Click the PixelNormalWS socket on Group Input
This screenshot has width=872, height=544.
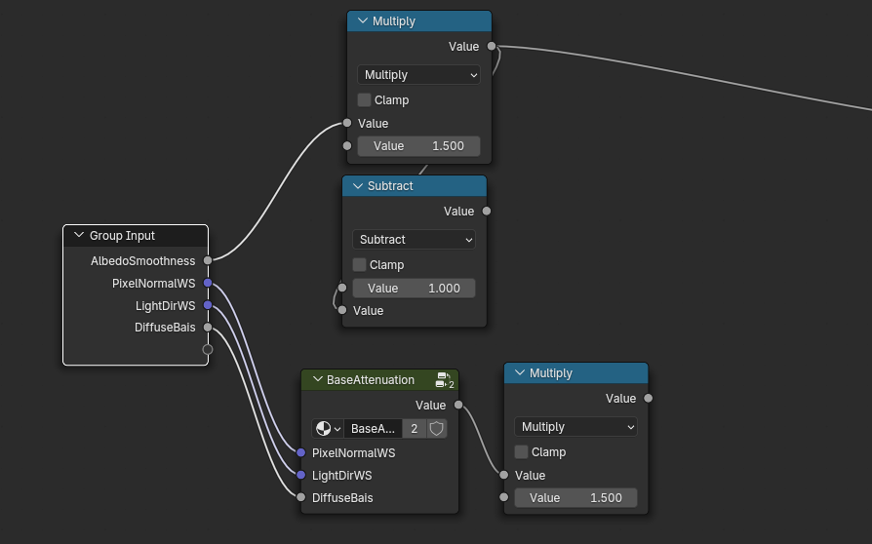[208, 284]
